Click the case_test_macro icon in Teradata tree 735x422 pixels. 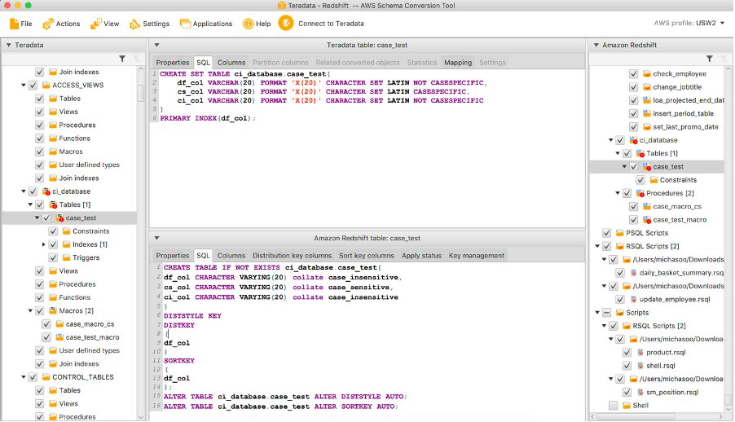[x=59, y=337]
